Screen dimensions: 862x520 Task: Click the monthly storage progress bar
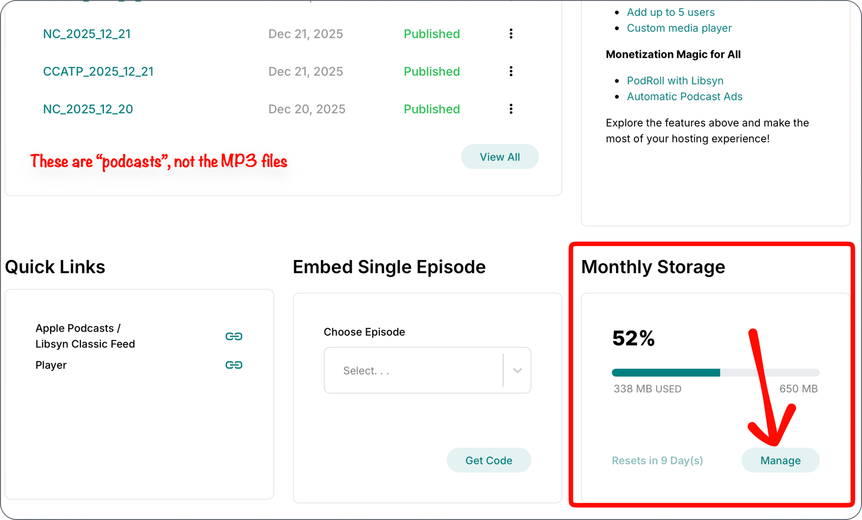715,372
